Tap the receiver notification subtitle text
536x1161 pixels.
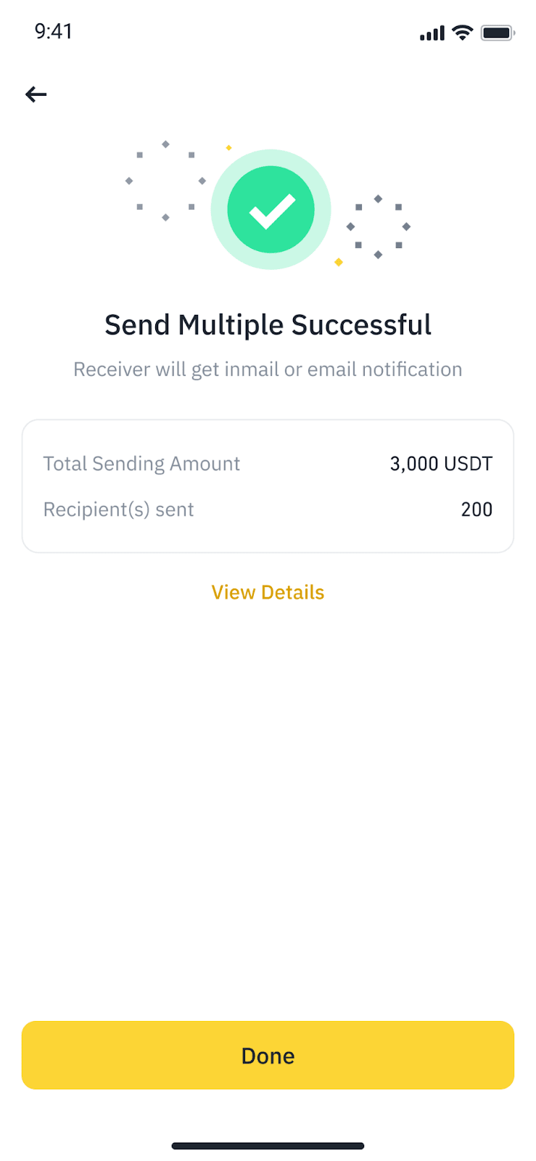click(268, 369)
